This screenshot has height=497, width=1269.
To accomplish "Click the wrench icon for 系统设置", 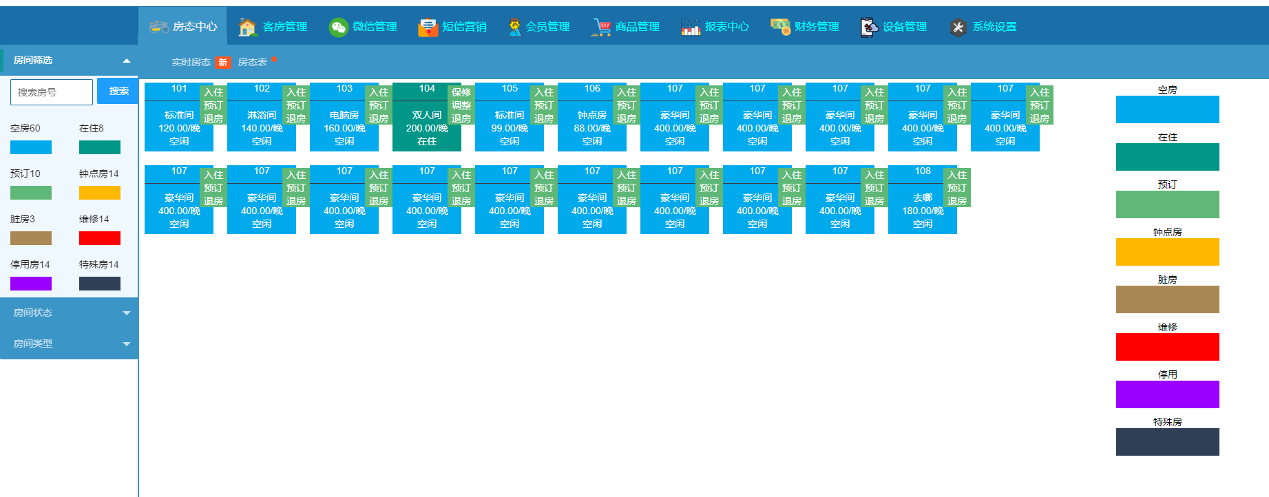I will [958, 27].
